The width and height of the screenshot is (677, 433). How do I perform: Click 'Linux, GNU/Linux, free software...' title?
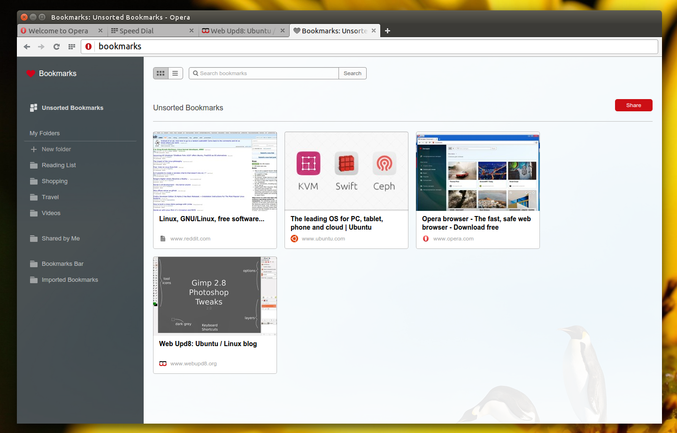point(212,219)
